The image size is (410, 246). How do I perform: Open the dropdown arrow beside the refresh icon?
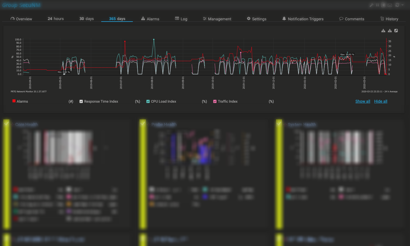click(402, 5)
